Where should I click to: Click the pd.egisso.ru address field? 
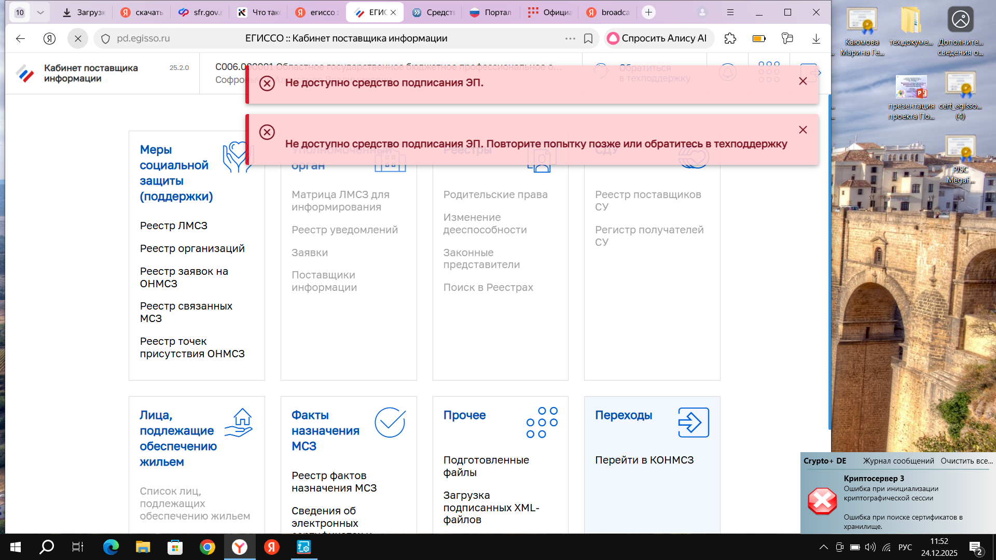[x=143, y=38]
